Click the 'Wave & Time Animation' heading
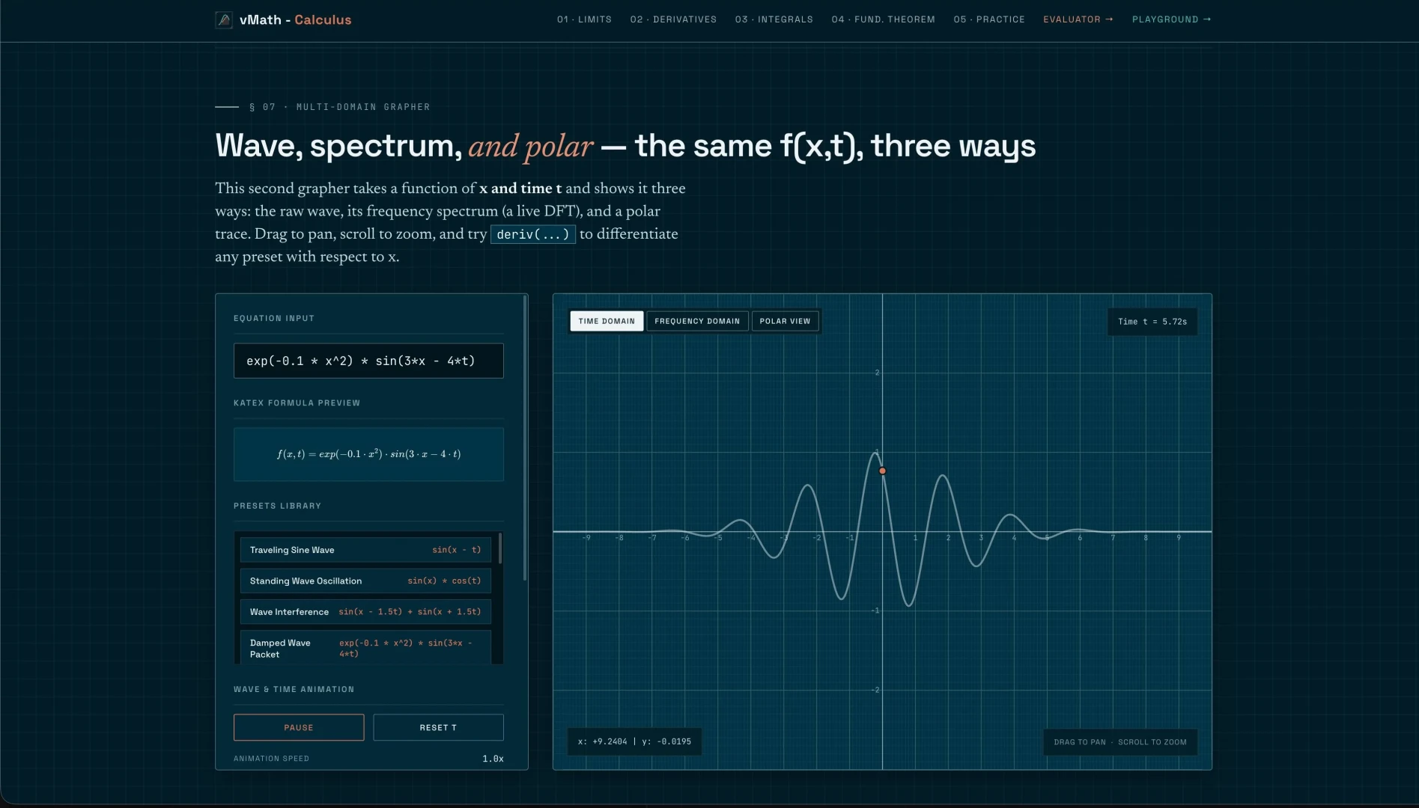Image resolution: width=1419 pixels, height=808 pixels. pyautogui.click(x=294, y=690)
